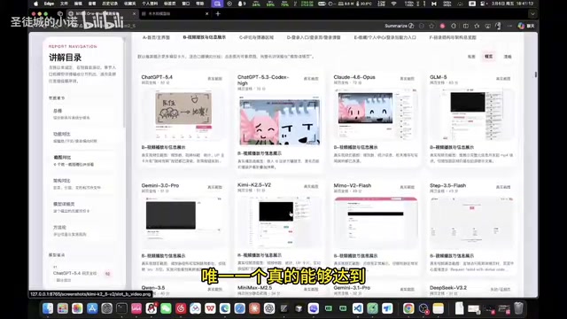Viewport: 567px width, 319px height.
Task: Expand Edge tab search dropdown arrow
Action: 532,14
